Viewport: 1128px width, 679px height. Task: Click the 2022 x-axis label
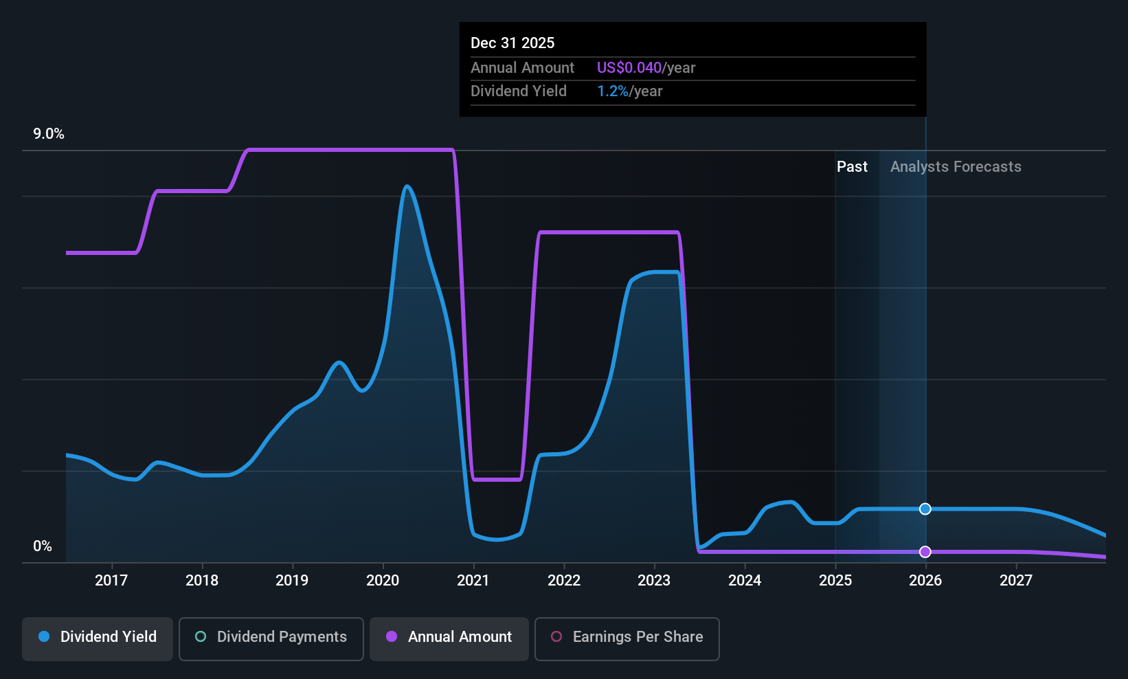564,581
